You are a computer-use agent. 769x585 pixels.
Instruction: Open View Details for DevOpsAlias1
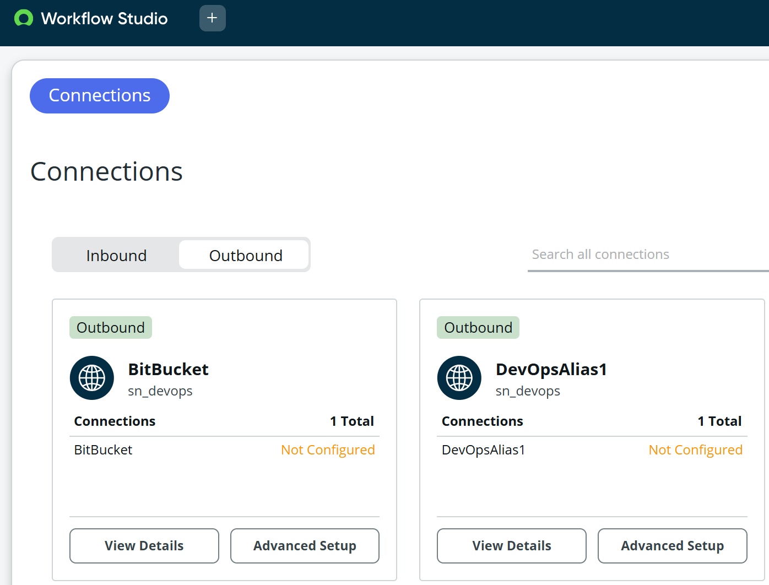[x=512, y=546]
